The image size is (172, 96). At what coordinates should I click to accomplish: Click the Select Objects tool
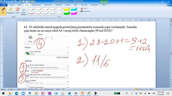pos(23,11)
